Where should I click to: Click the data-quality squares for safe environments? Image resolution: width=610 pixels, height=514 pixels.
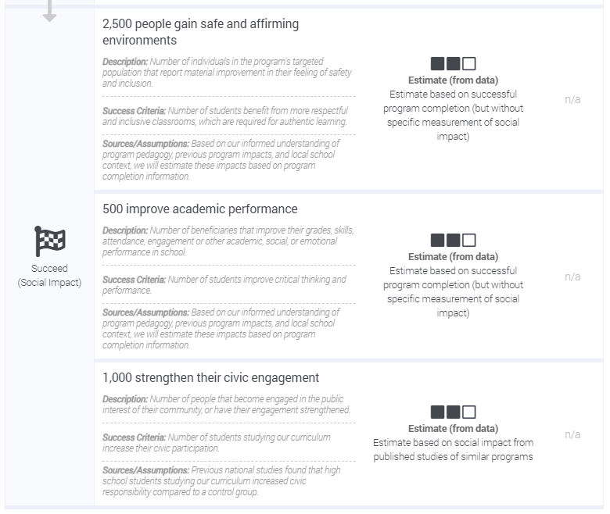point(454,64)
